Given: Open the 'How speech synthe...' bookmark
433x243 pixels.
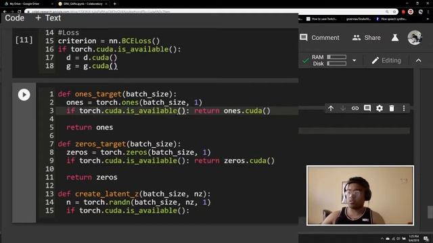Looking at the screenshot, I should coord(391,19).
